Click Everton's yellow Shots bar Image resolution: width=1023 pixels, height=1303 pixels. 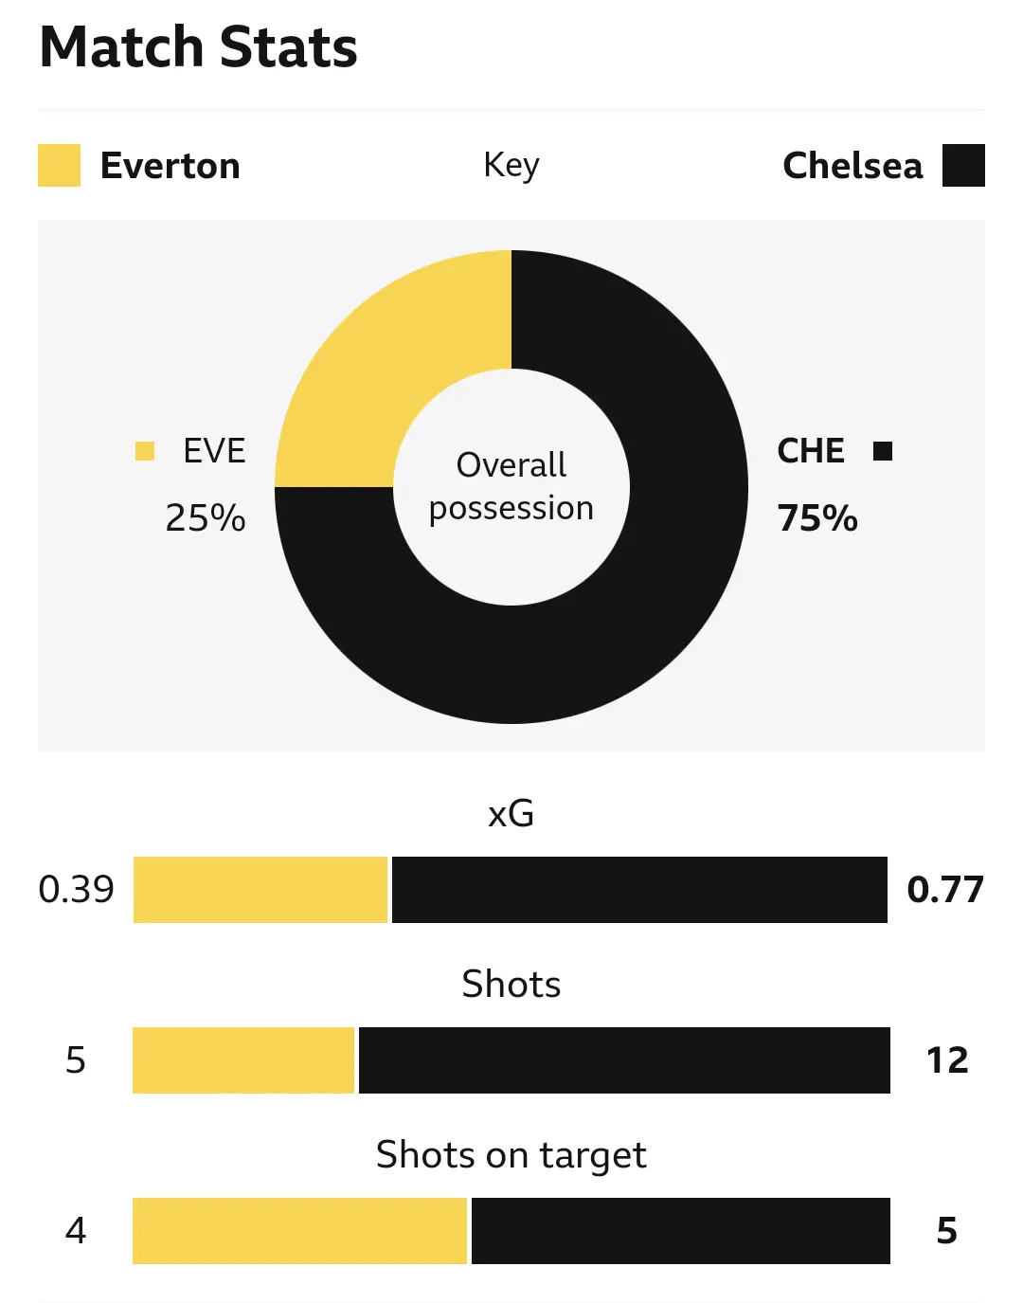[x=243, y=1060]
